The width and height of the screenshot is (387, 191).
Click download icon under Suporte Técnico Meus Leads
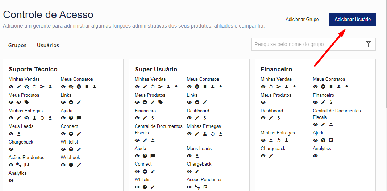(19, 133)
